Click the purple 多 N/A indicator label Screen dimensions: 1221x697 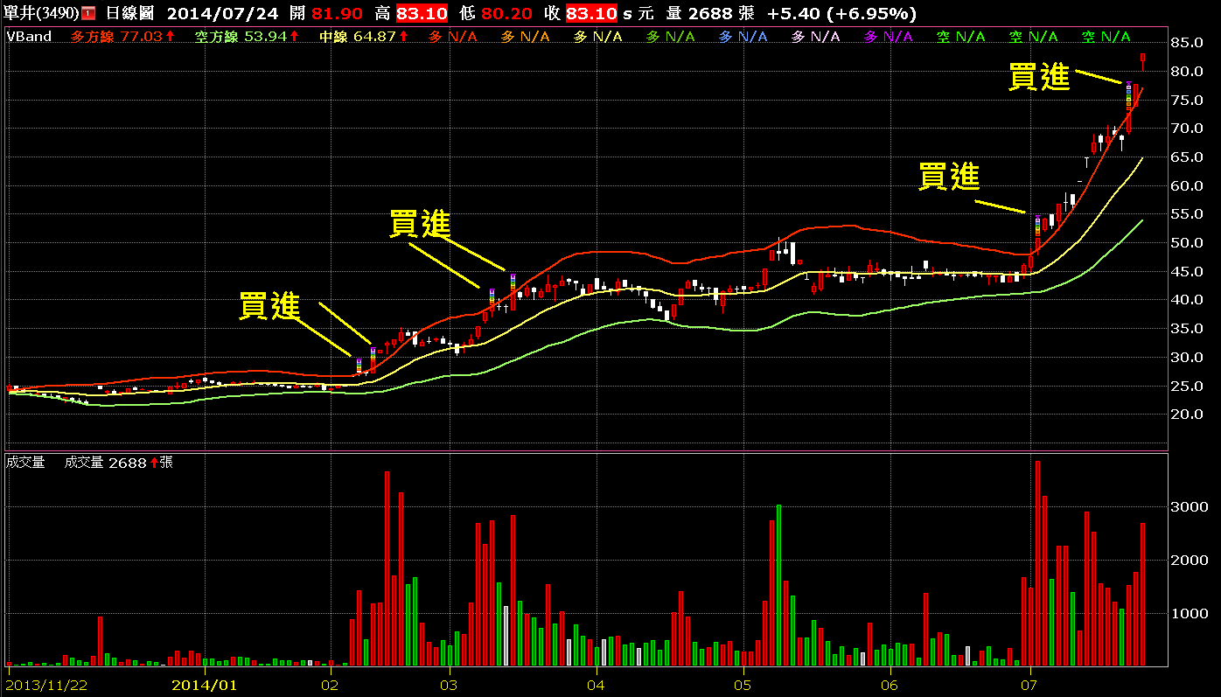click(x=888, y=37)
